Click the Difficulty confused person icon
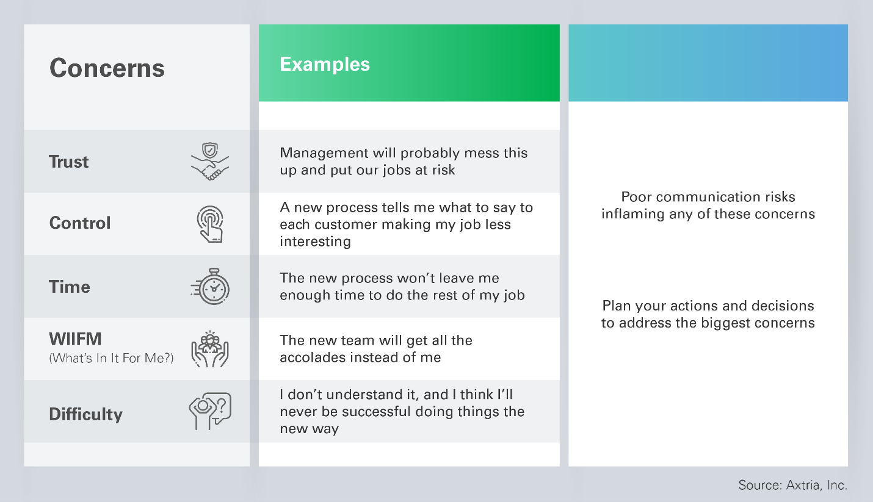The height and width of the screenshot is (502, 873). pyautogui.click(x=209, y=411)
